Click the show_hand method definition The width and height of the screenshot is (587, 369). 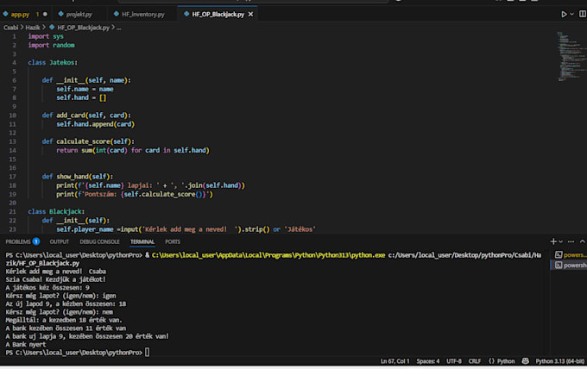click(x=77, y=177)
